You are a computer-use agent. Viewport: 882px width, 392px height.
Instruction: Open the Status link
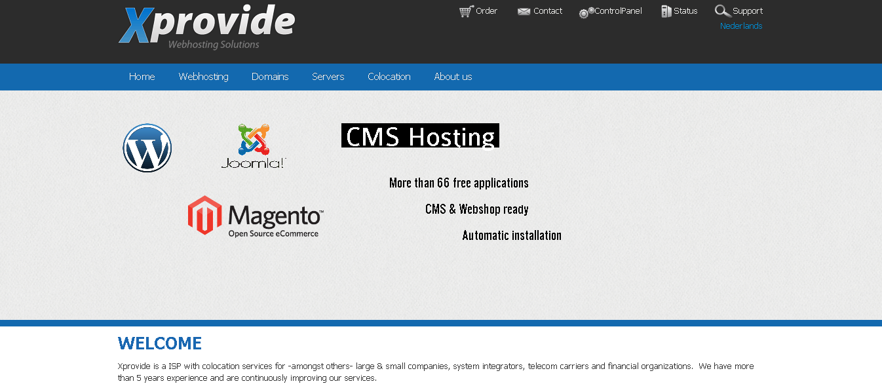[x=685, y=11]
